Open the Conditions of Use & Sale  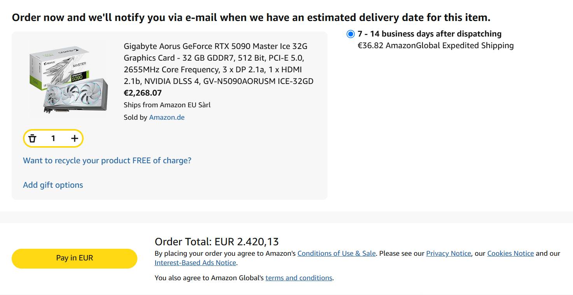click(x=336, y=253)
